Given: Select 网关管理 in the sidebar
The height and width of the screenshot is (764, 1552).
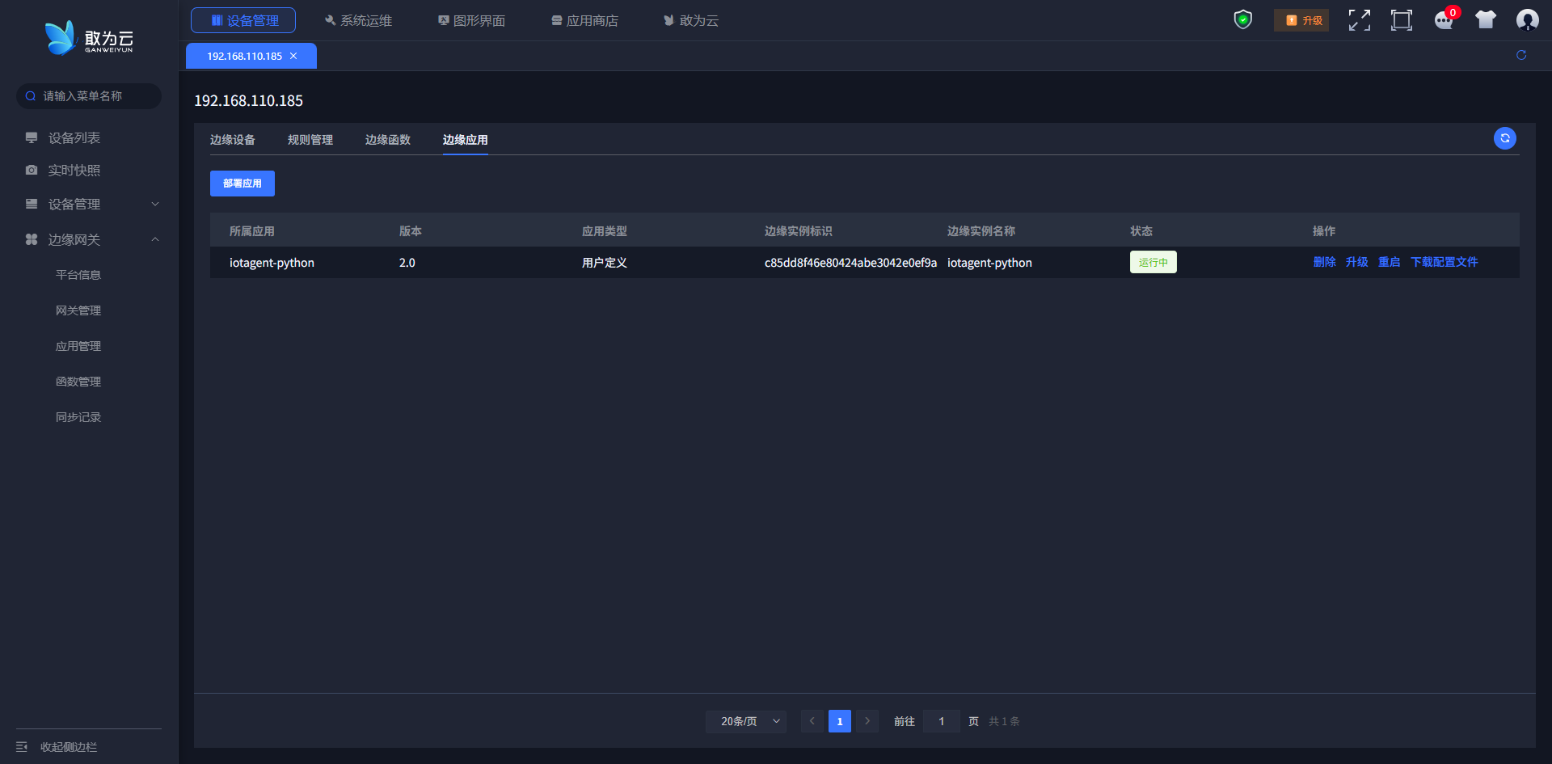Looking at the screenshot, I should (78, 310).
